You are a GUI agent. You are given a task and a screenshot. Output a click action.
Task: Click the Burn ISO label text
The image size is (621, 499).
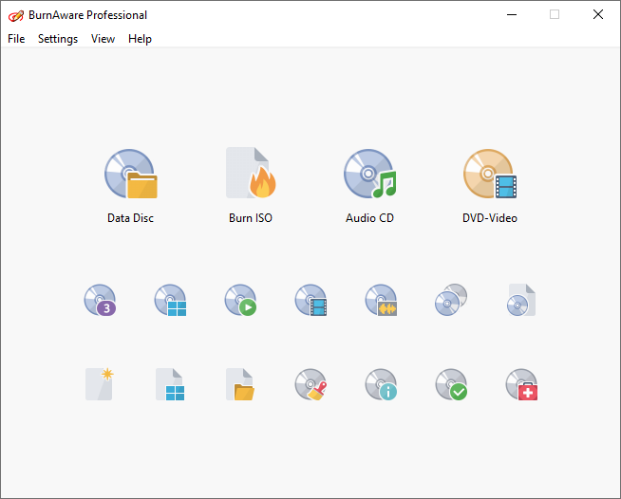point(251,218)
